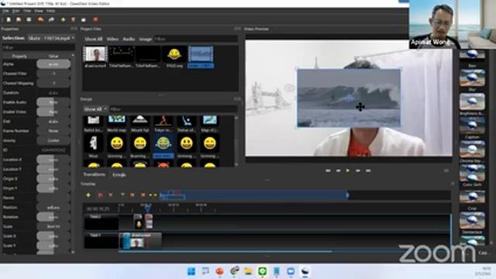This screenshot has height=279, width=496.
Task: Filter project files by Video
Action: [x=112, y=39]
